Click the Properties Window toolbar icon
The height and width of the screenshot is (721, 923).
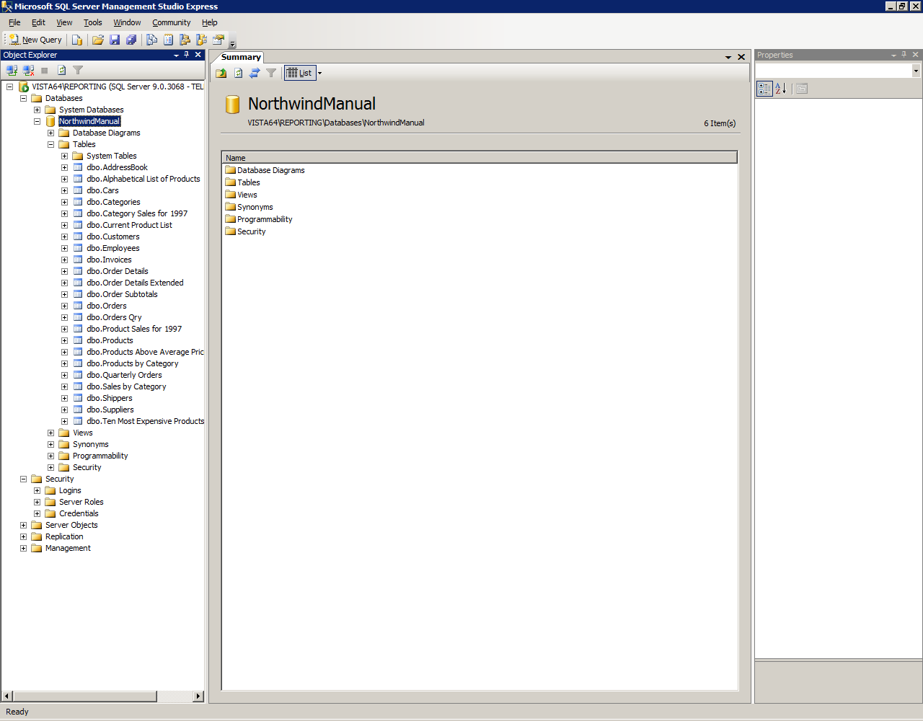click(218, 40)
